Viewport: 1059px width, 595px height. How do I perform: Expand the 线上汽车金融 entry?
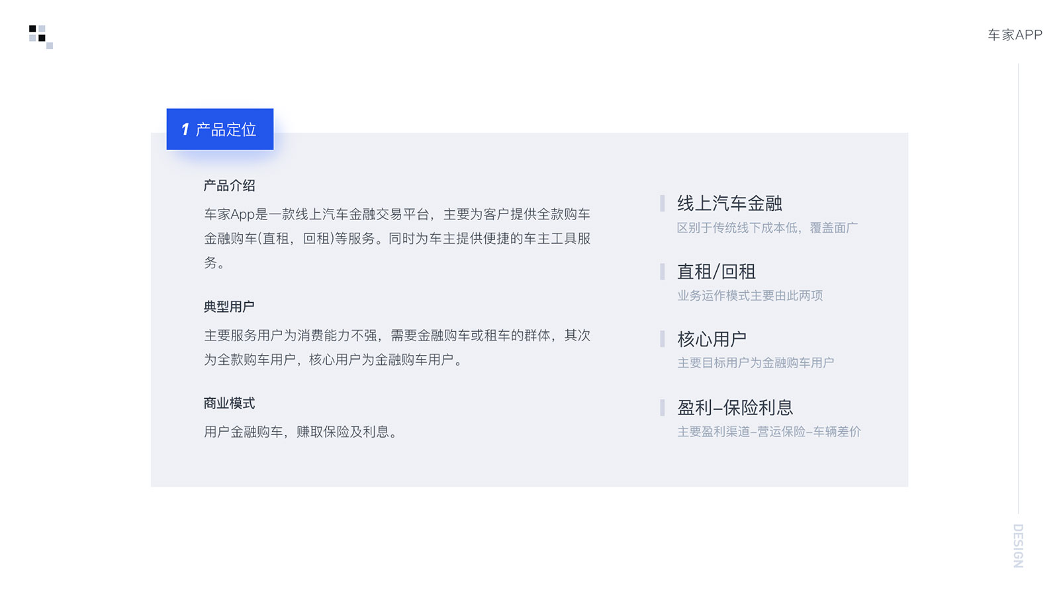[729, 204]
